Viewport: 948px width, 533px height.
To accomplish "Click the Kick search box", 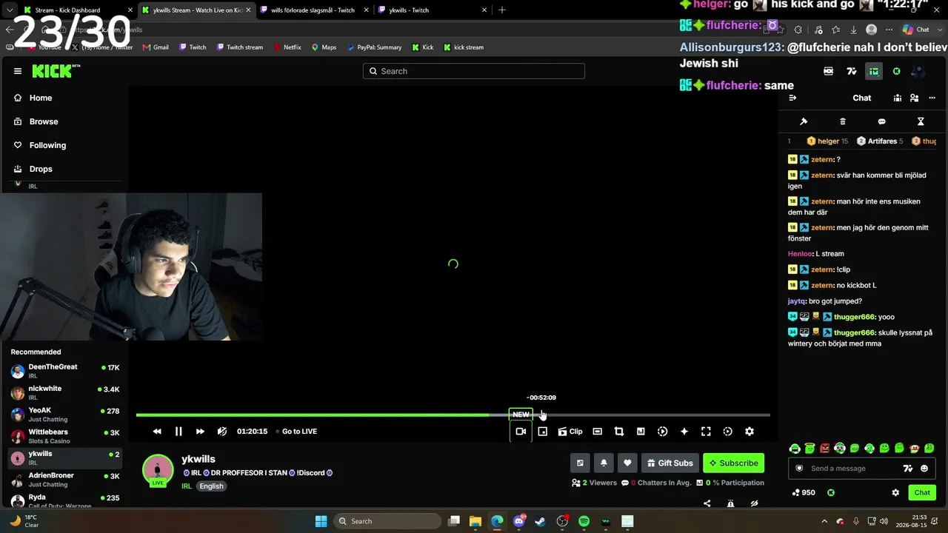I will coord(474,71).
